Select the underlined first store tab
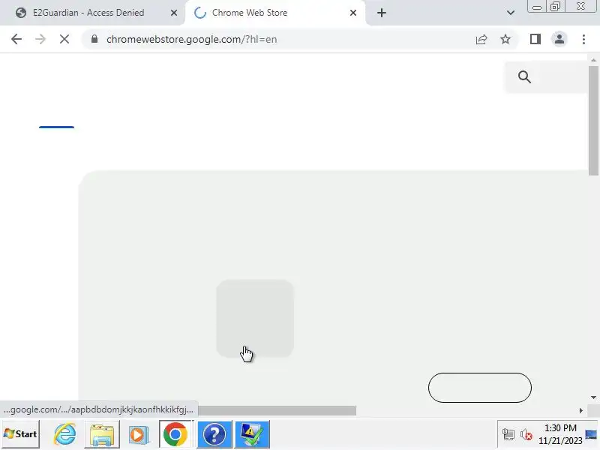 tap(57, 127)
